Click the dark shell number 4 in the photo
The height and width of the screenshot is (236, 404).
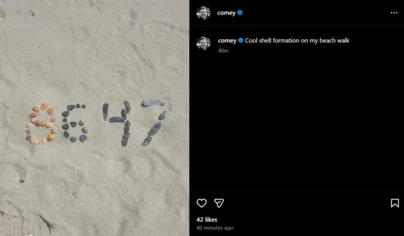click(118, 123)
